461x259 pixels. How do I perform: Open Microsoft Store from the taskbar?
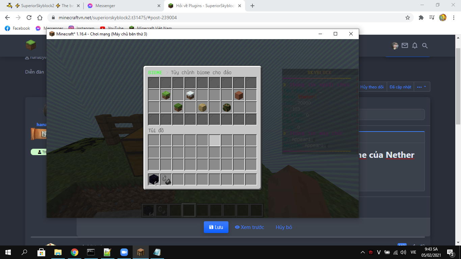[41, 252]
